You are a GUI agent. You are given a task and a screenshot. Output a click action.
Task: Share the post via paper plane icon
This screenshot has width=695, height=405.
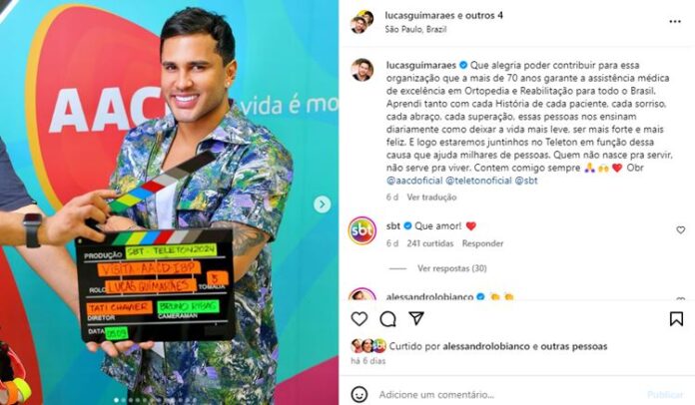(416, 318)
